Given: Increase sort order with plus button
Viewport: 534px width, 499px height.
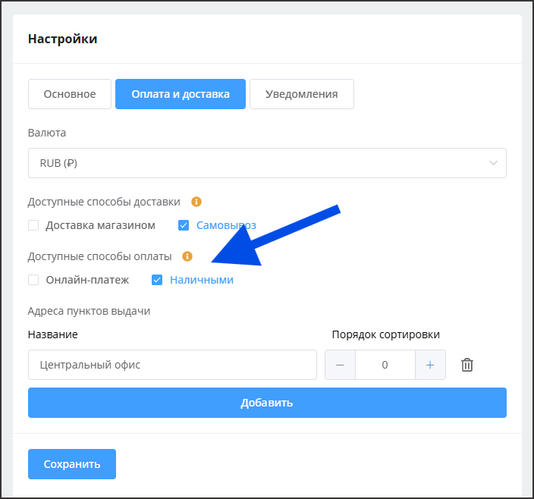Looking at the screenshot, I should 430,365.
